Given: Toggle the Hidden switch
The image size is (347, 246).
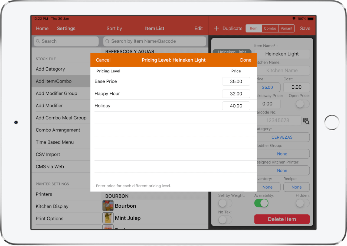Looking at the screenshot, I should (x=303, y=203).
